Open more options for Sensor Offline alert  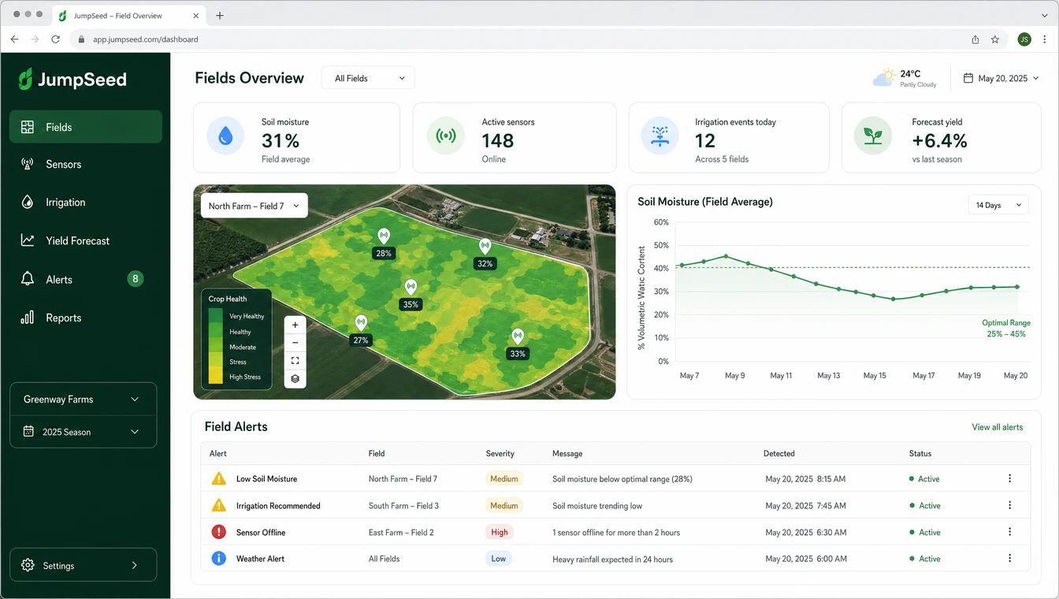1009,532
